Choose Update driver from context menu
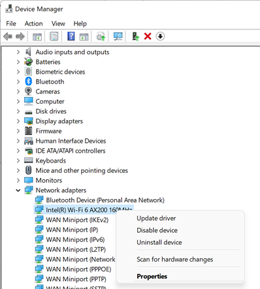The image size is (260, 289). coord(156,218)
